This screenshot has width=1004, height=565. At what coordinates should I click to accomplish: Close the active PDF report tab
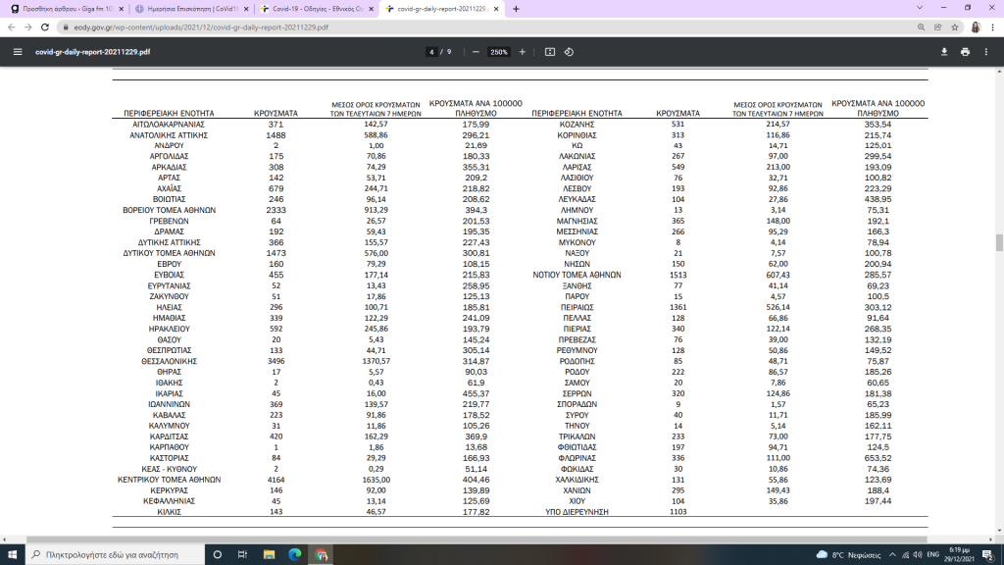(495, 9)
